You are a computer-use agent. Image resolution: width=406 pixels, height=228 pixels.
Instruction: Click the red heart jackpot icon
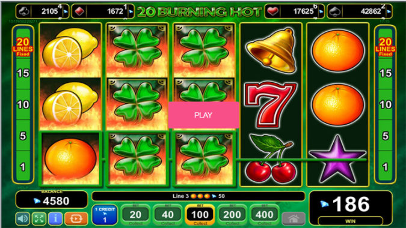[273, 11]
